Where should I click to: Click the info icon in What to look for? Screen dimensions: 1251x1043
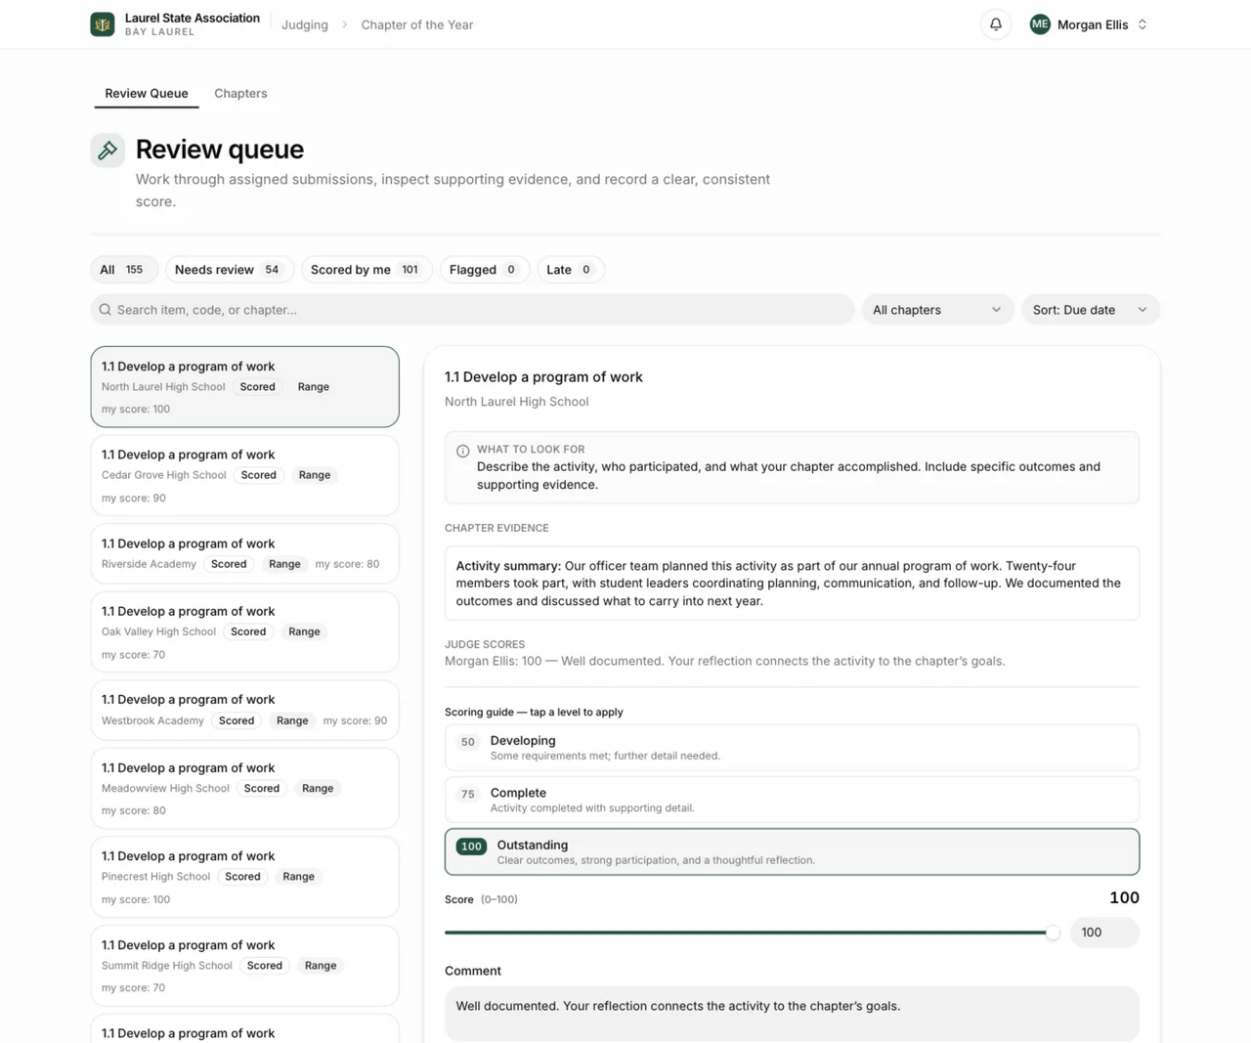point(463,451)
